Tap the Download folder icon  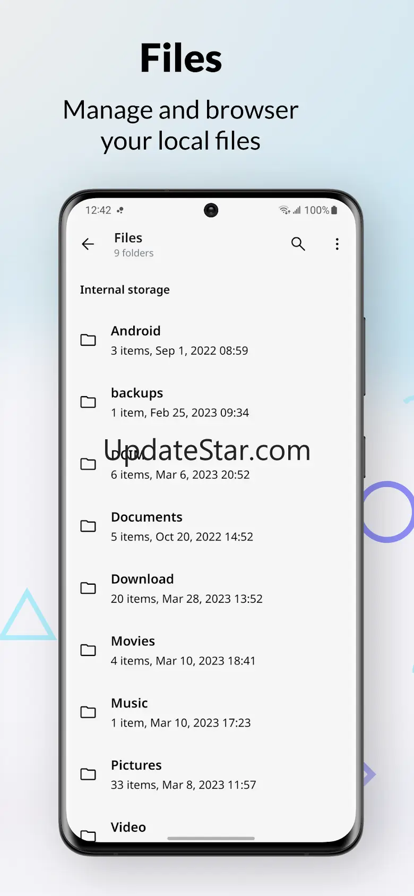click(88, 588)
